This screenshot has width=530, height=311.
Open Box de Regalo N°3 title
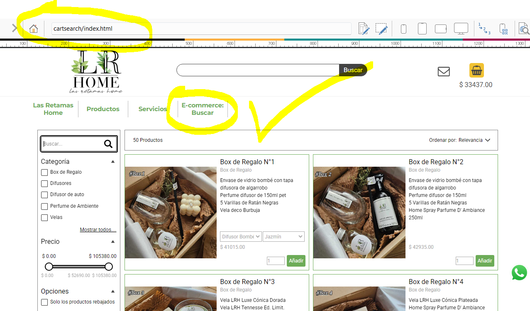pyautogui.click(x=247, y=282)
